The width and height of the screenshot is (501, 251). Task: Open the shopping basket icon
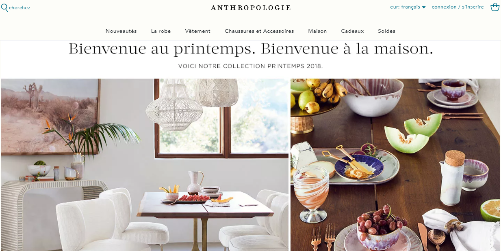point(494,7)
